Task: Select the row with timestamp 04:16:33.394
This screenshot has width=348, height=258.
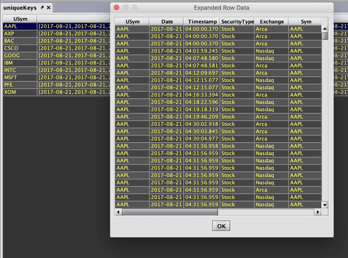Action: tap(202, 95)
